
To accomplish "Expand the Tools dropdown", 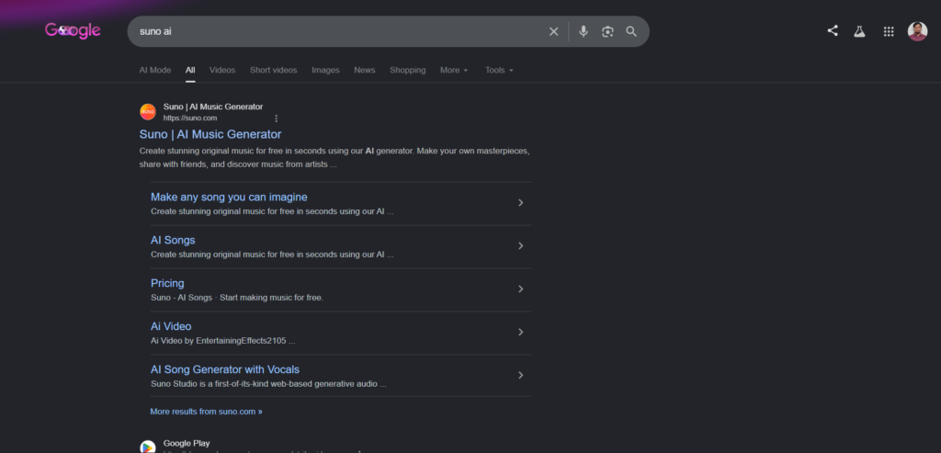I will pyautogui.click(x=499, y=70).
